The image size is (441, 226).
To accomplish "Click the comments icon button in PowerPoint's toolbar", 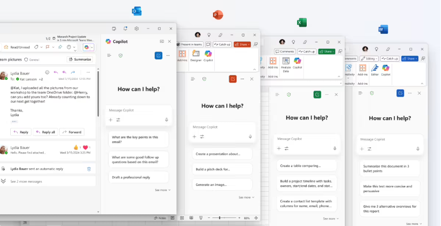I will point(208,44).
